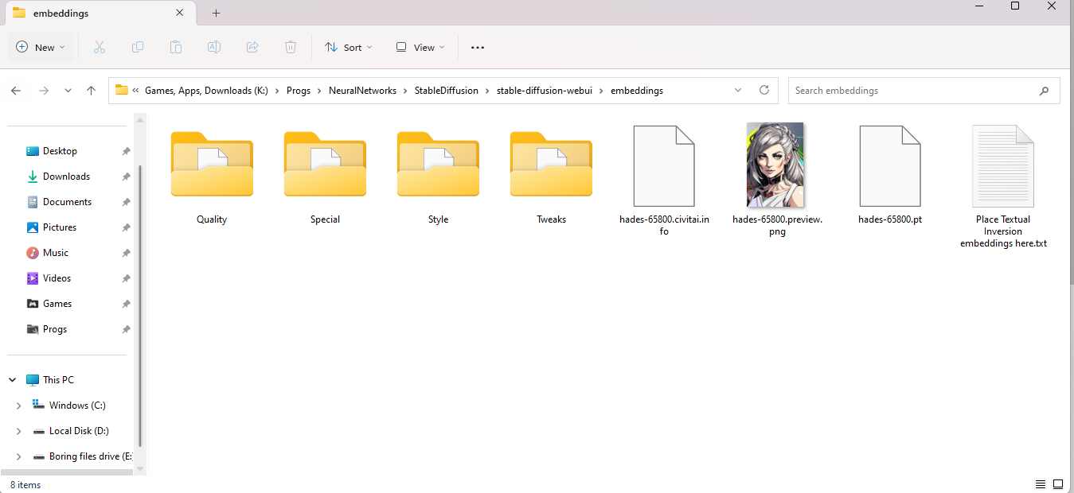Image resolution: width=1074 pixels, height=493 pixels.
Task: Switch to details view icon in status bar
Action: (1041, 484)
